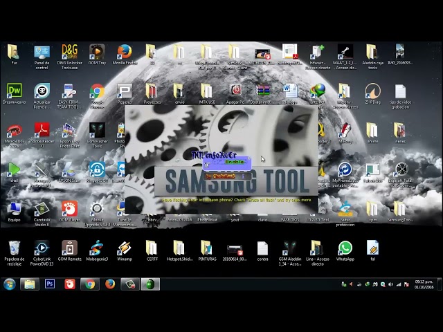The image size is (443, 332).
Task: Open the PINTURAS folder
Action: coord(207,250)
